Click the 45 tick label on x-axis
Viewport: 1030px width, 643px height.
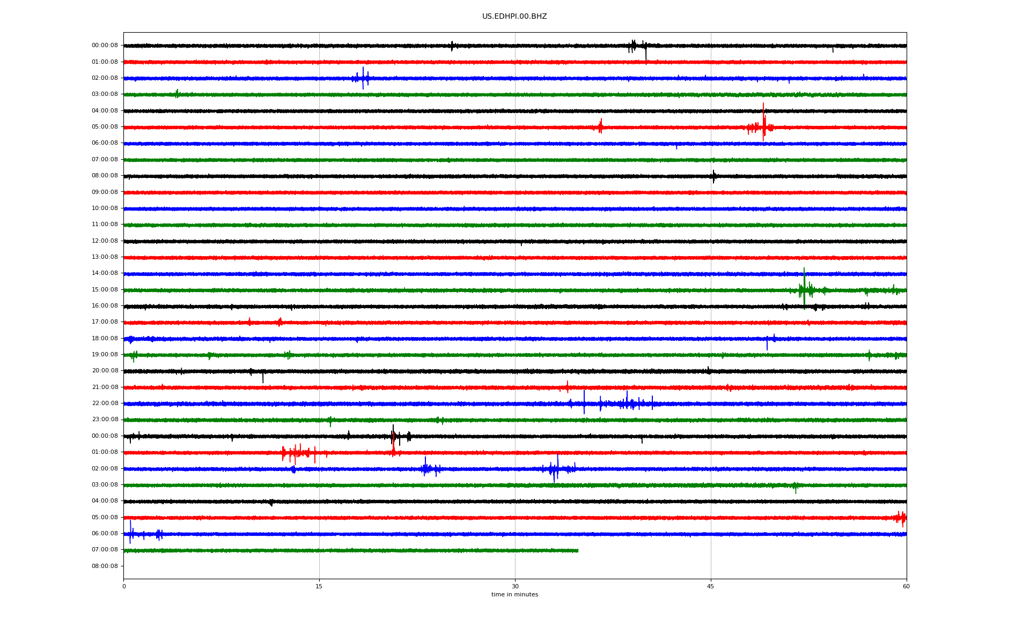(710, 586)
